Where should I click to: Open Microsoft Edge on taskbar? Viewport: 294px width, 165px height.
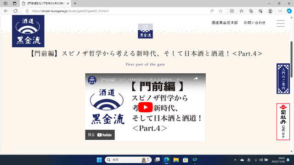pyautogui.click(x=166, y=160)
